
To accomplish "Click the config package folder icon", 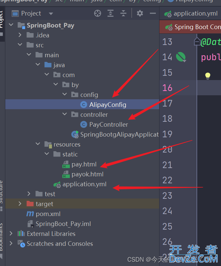I will point(75,94).
